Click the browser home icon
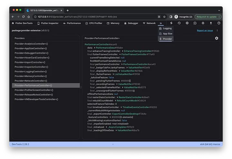Viewport: 232px width, 159px height. click(x=29, y=17)
